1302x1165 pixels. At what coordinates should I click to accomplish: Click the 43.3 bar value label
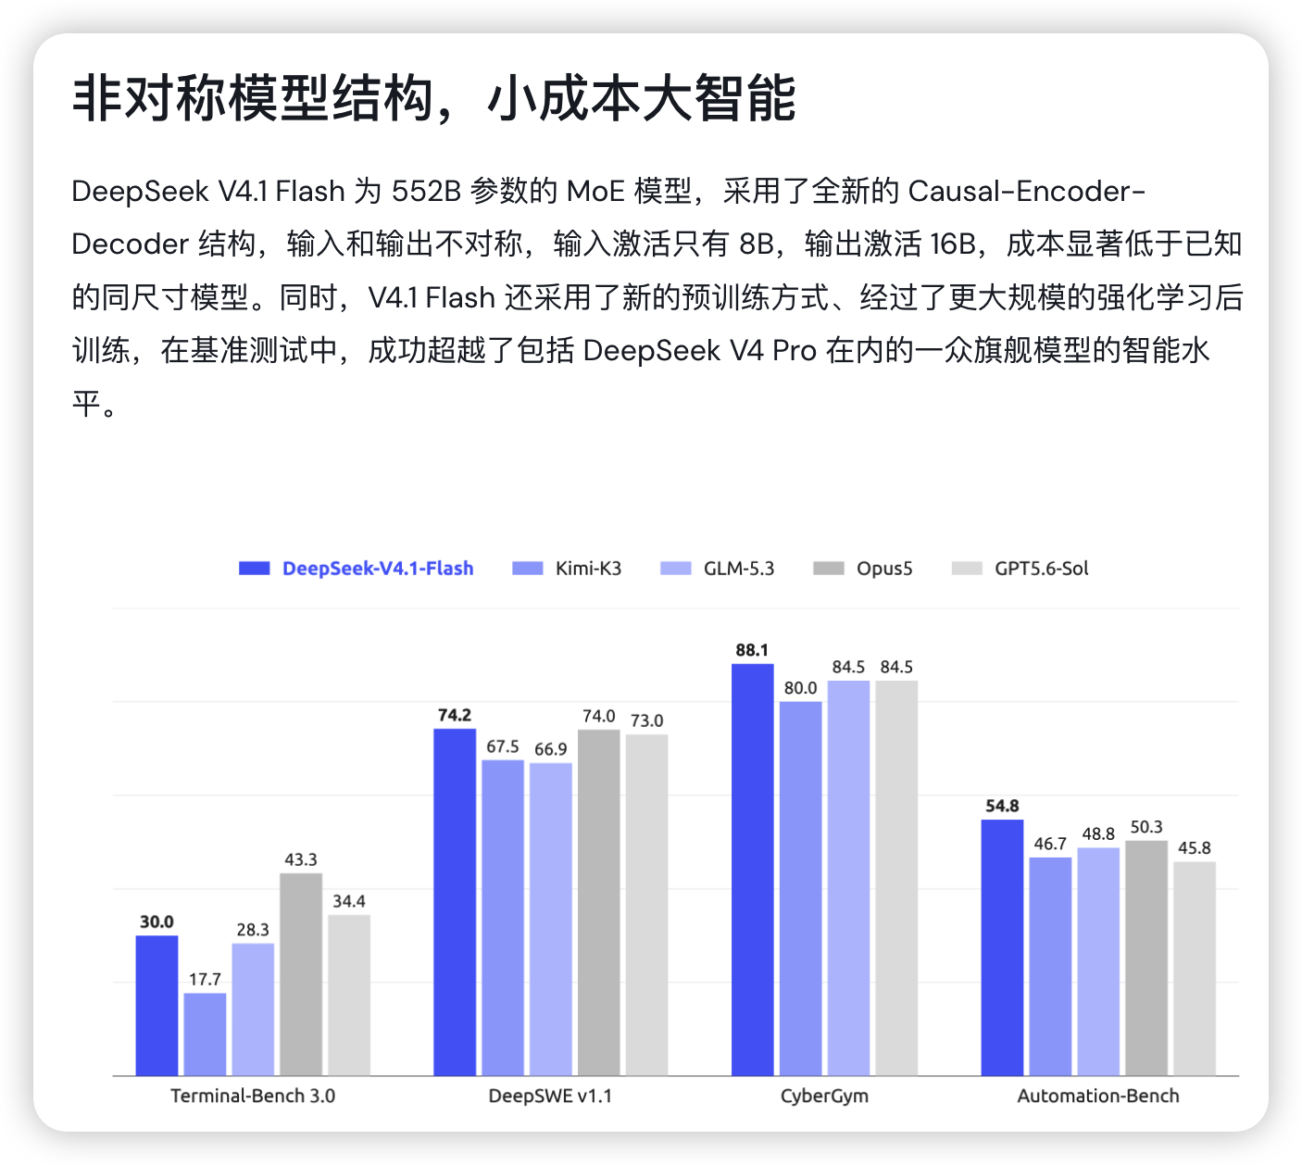[301, 859]
